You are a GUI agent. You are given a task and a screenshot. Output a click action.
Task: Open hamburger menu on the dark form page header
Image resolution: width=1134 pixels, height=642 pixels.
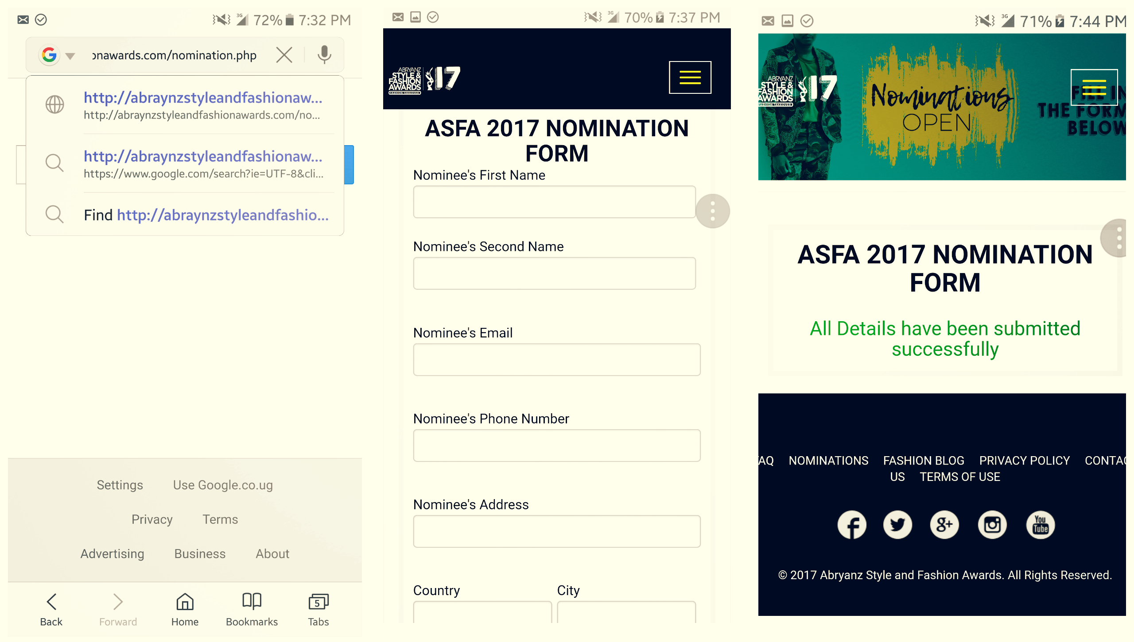(x=690, y=77)
